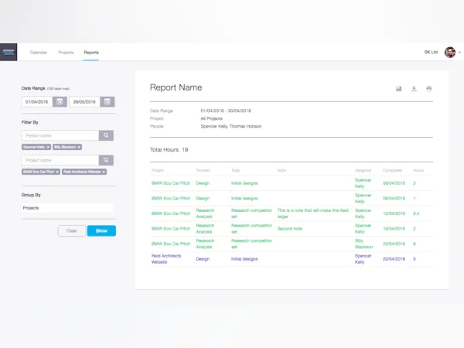Click the project name search icon
The image size is (464, 348).
click(106, 160)
